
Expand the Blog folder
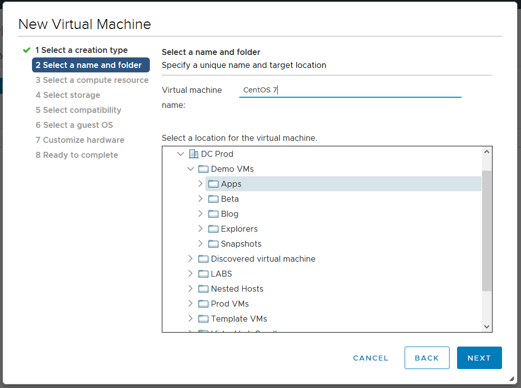tap(200, 213)
